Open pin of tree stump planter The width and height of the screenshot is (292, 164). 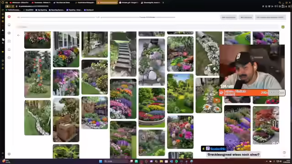66,120
